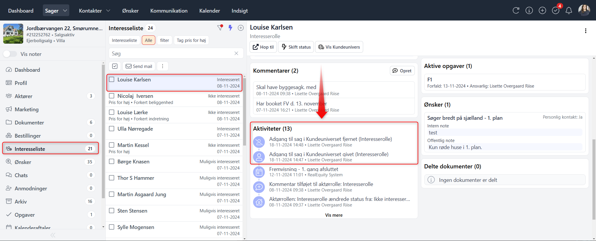Click the Vis Kundeunivers button
The image size is (596, 241).
(339, 47)
